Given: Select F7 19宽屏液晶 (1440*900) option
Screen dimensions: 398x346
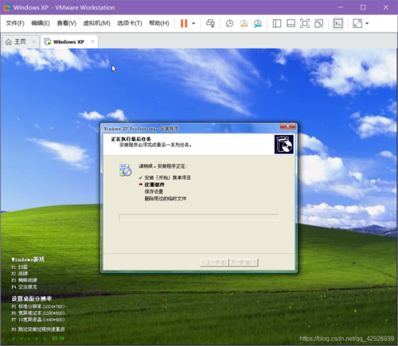Looking at the screenshot, I should tap(38, 320).
